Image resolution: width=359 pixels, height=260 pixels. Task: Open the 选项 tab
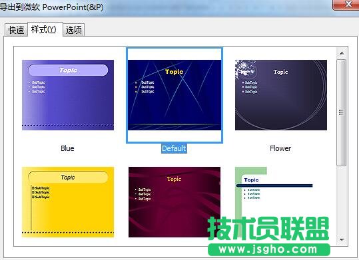pos(74,30)
